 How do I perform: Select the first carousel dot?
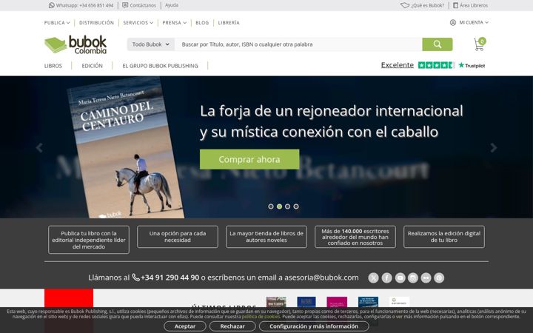271,206
